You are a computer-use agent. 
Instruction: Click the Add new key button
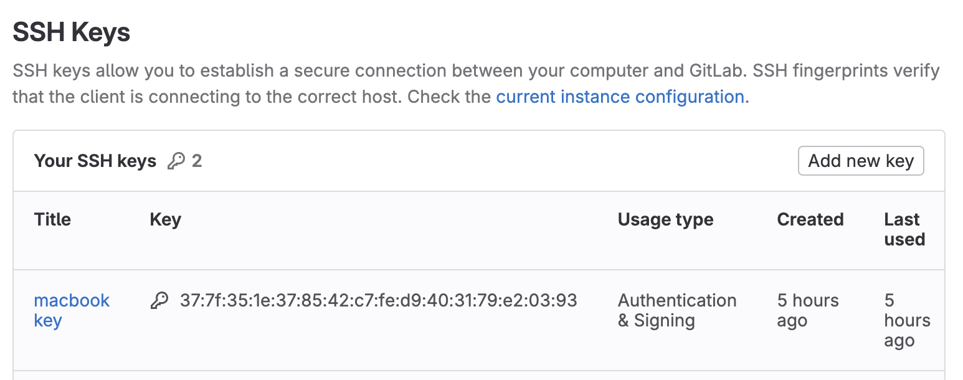coord(861,161)
